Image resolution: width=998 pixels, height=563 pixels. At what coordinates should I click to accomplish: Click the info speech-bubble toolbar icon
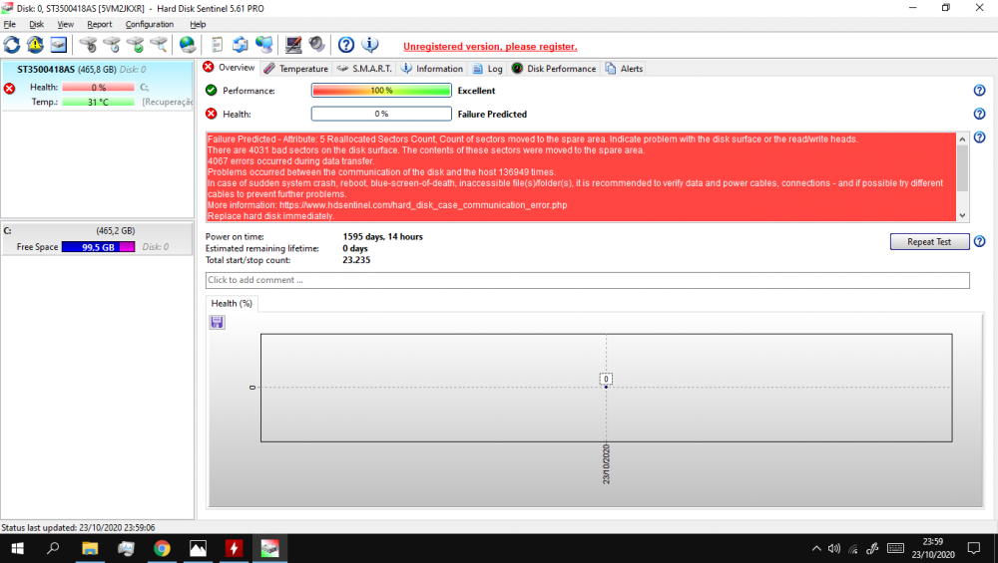tap(370, 45)
